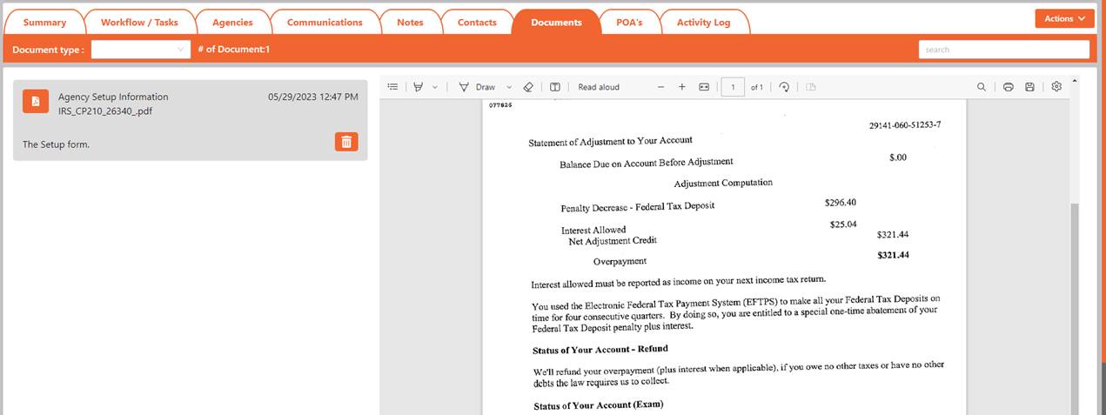The width and height of the screenshot is (1106, 415).
Task: Open the Activity Log tab
Action: (x=703, y=23)
